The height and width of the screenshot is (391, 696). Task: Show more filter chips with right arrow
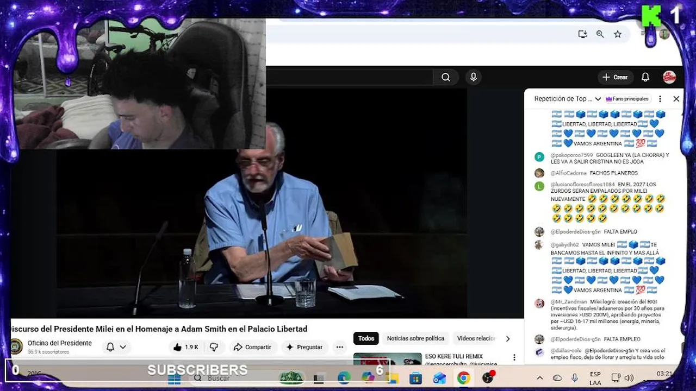tap(508, 338)
